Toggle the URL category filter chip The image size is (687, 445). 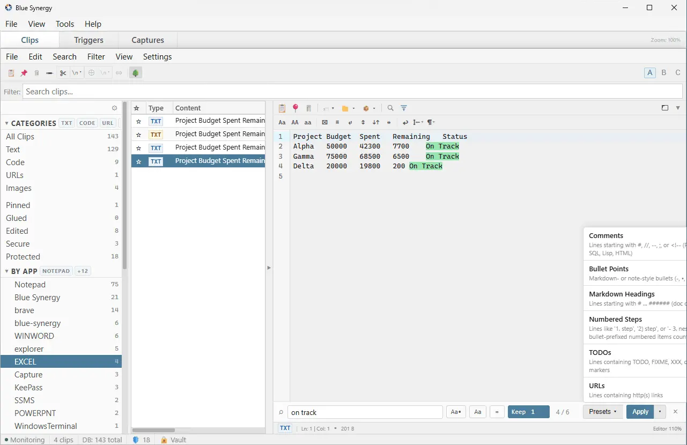tap(108, 123)
